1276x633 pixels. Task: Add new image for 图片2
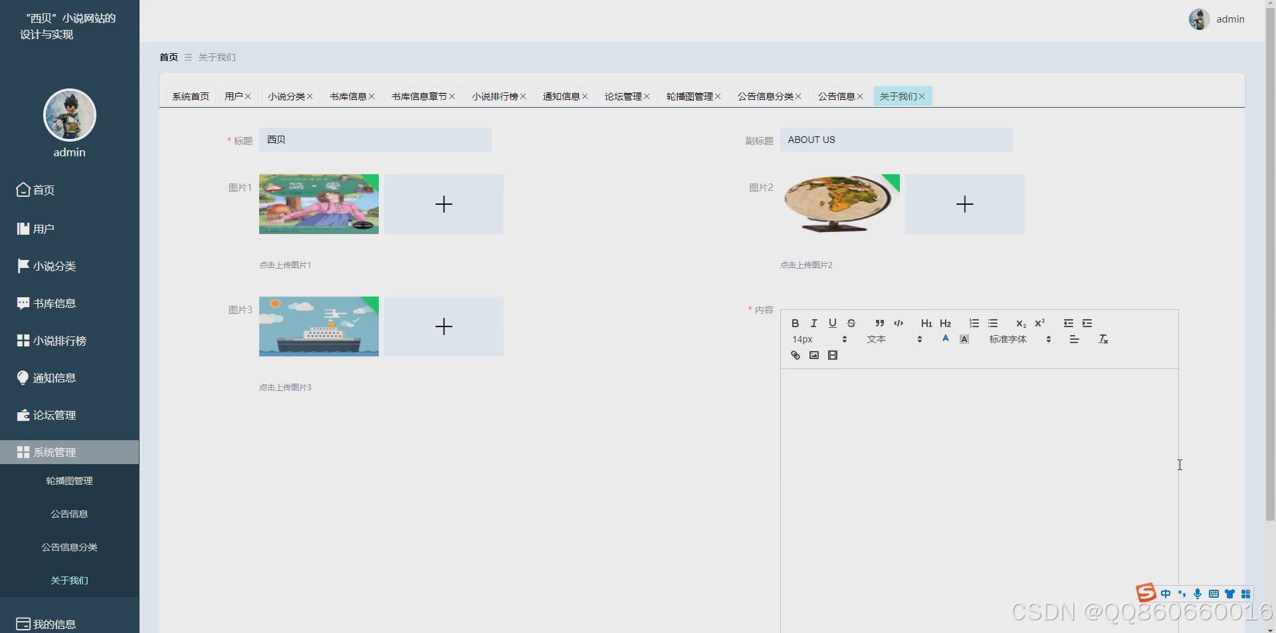(965, 204)
